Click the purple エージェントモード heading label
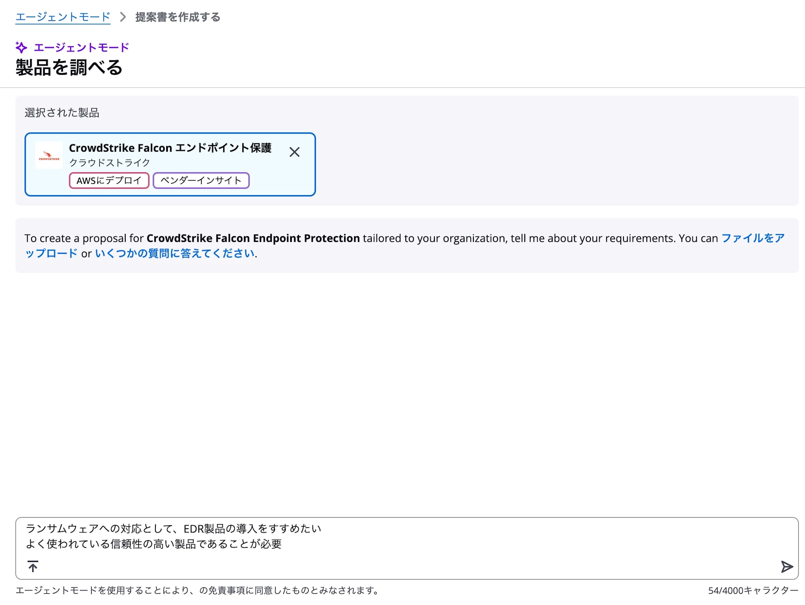The image size is (805, 605). click(x=81, y=47)
